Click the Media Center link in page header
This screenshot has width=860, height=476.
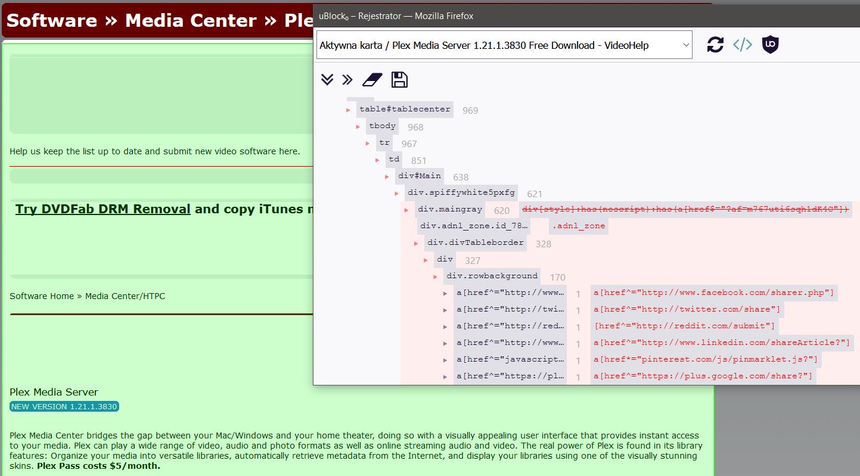click(191, 20)
